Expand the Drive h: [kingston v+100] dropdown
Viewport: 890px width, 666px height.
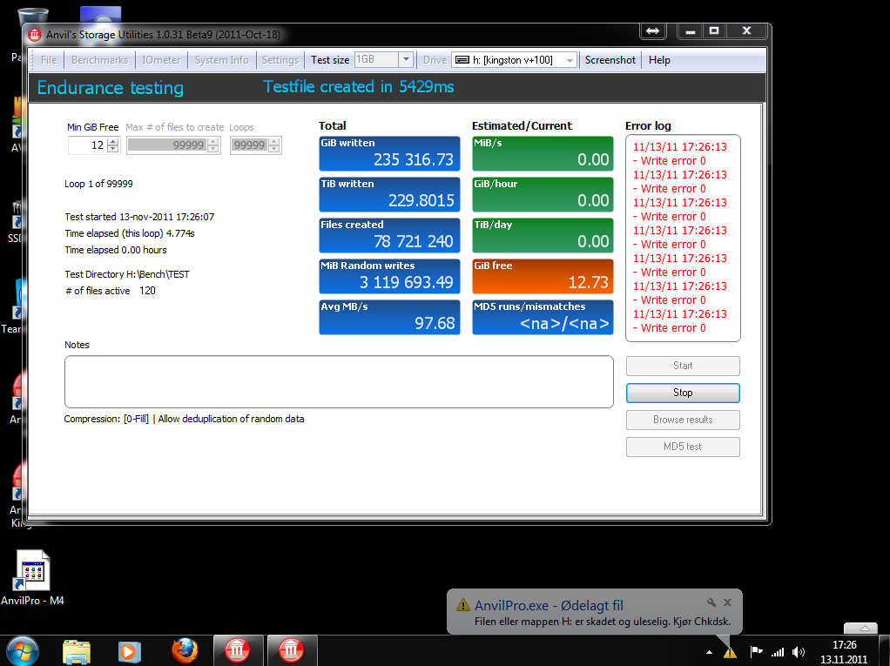point(570,60)
